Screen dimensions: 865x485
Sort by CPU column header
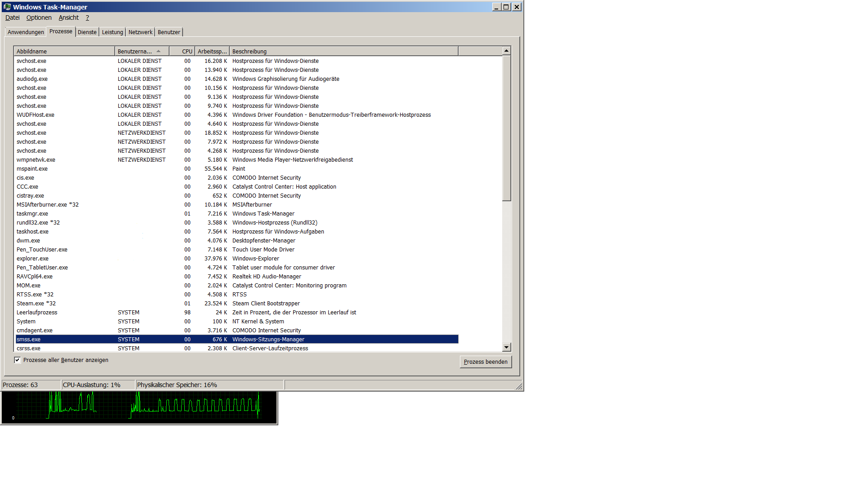[x=182, y=51]
